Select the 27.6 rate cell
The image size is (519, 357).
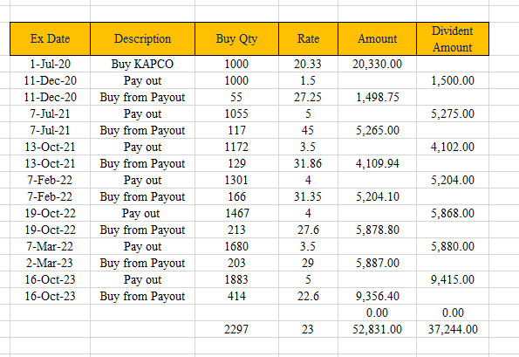coord(308,230)
